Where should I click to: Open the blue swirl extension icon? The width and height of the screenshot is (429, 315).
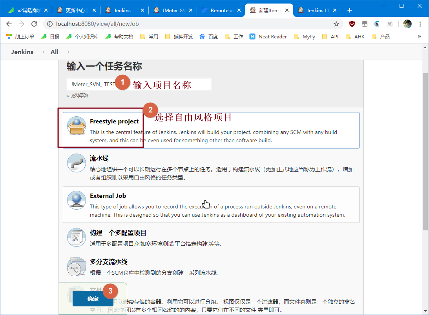[377, 24]
